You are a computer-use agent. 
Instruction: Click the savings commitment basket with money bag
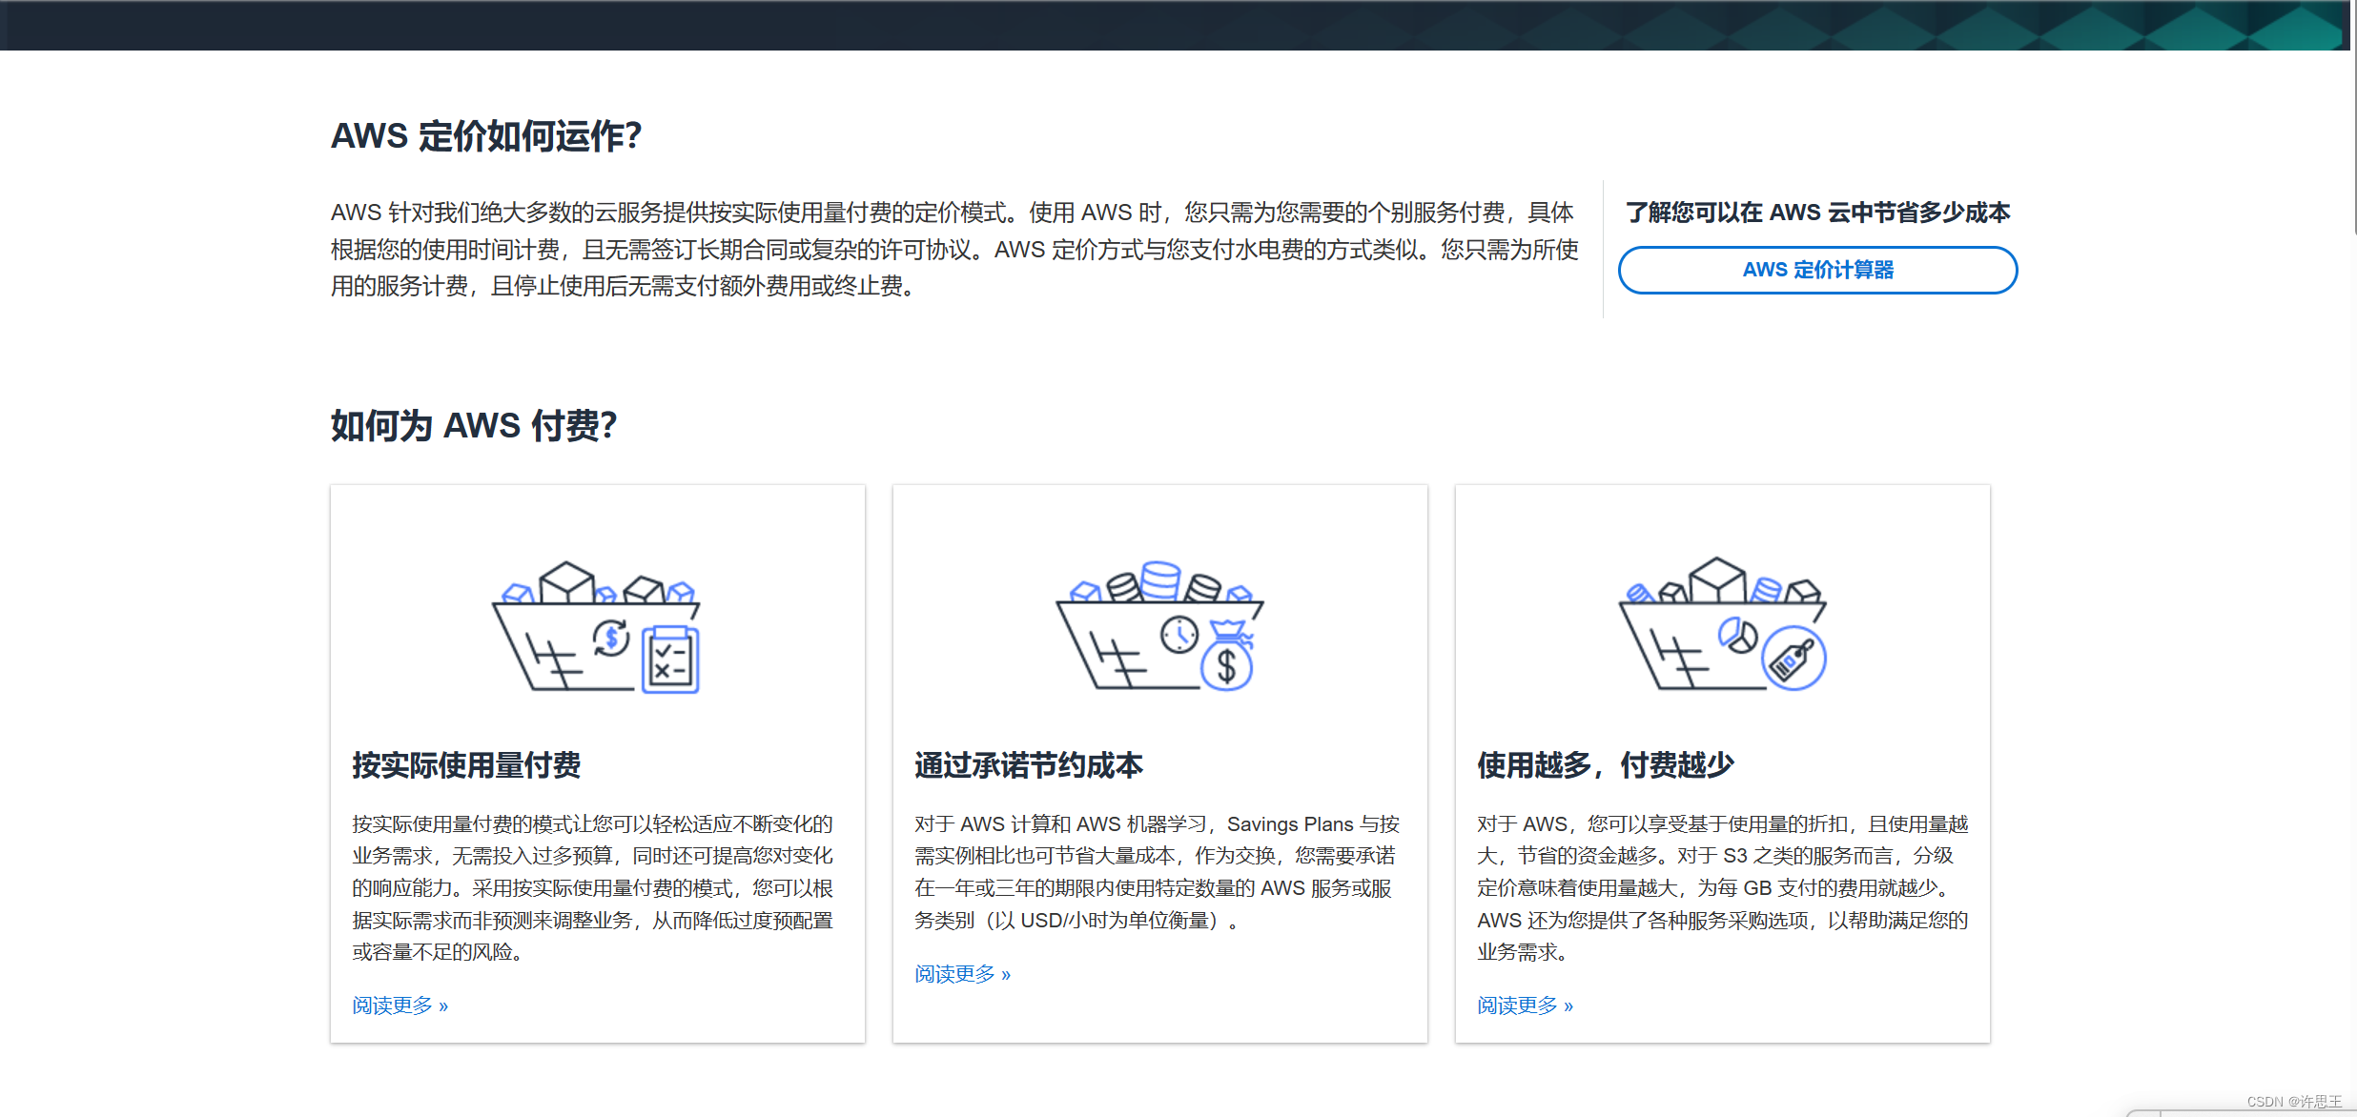(x=1159, y=626)
